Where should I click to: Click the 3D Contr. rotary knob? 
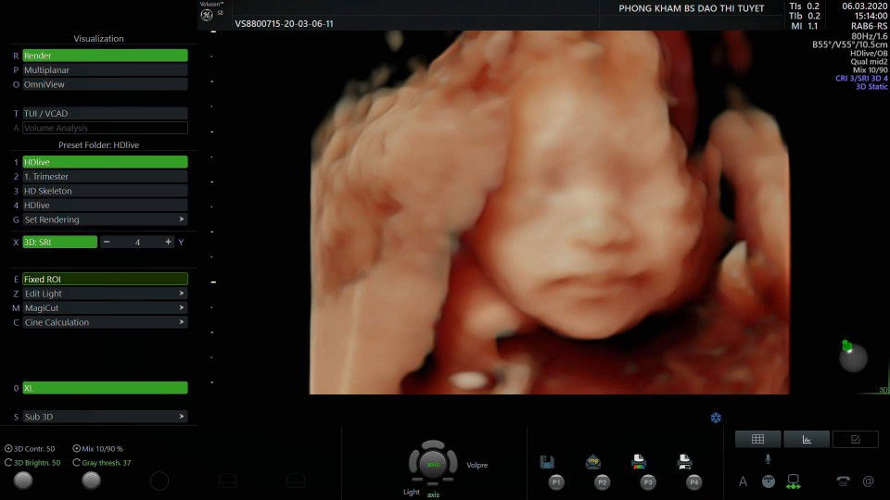pyautogui.click(x=23, y=480)
